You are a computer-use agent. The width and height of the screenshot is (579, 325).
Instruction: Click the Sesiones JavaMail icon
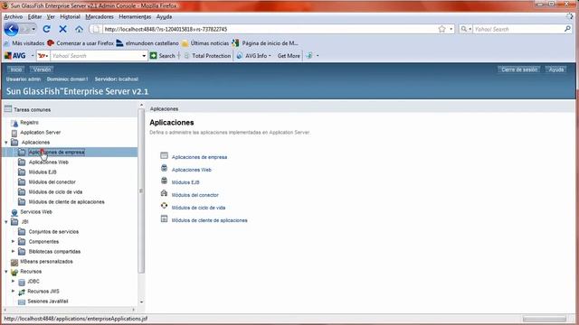(22, 302)
